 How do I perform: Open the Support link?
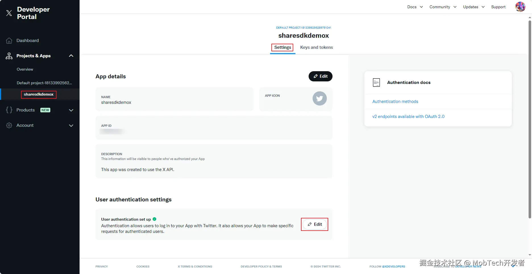pos(498,7)
